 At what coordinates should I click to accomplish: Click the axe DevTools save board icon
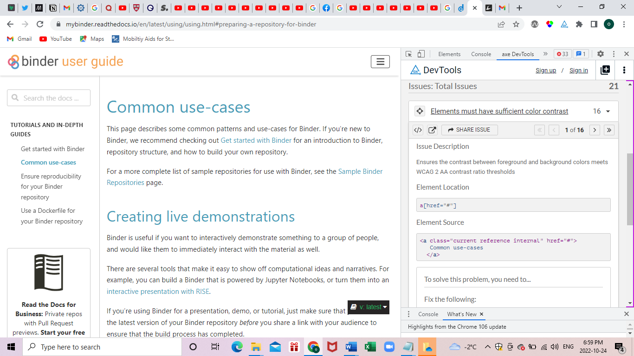(605, 70)
